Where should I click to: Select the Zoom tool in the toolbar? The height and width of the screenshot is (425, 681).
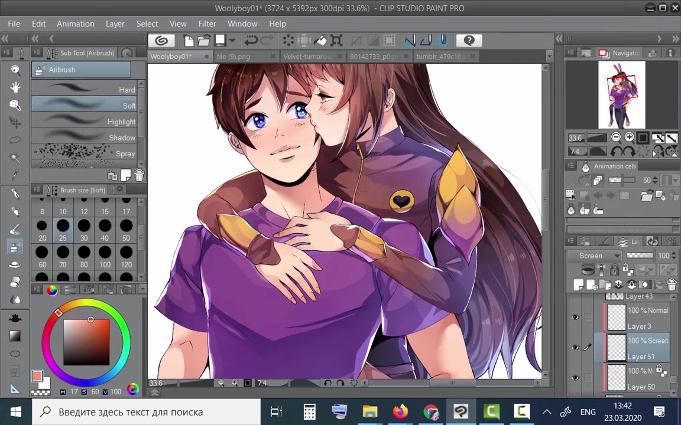[15, 70]
